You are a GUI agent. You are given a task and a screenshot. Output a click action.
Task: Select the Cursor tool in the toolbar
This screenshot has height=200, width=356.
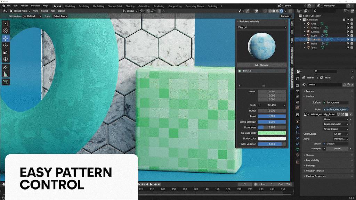[x=6, y=31]
